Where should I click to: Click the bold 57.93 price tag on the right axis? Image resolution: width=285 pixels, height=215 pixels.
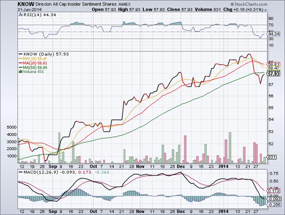pos(274,74)
